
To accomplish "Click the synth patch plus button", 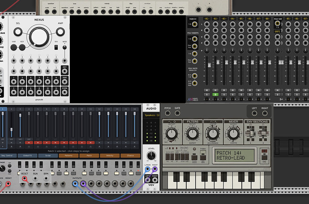I will click(x=264, y=157).
